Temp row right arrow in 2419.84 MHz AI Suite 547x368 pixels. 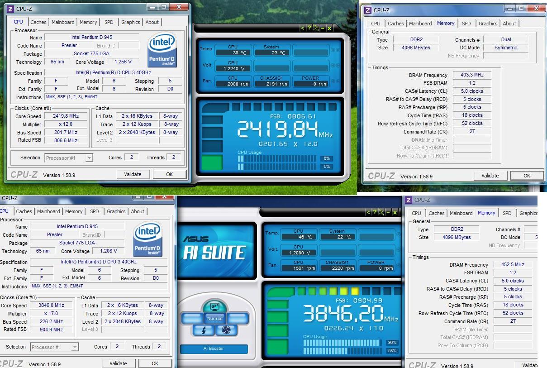338,51
